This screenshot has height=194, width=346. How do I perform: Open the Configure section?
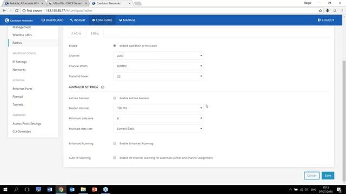(x=102, y=20)
